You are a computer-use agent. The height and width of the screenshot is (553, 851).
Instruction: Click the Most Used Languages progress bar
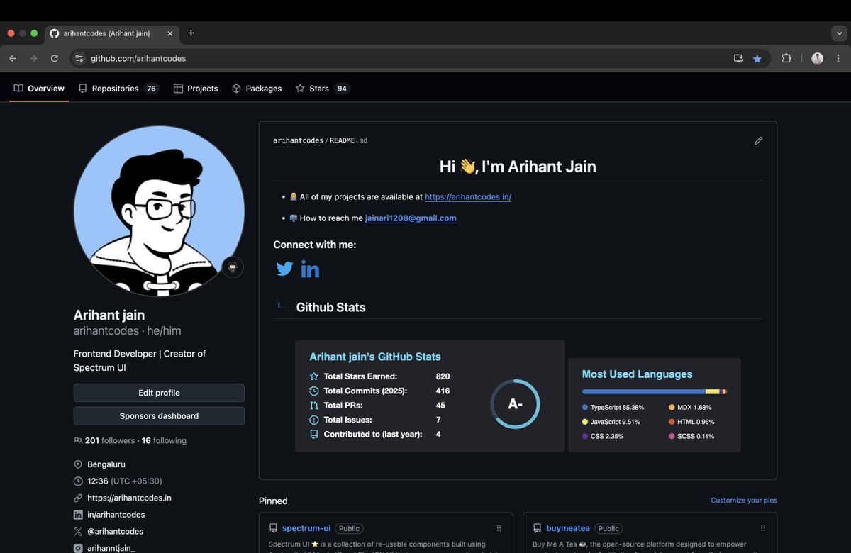[654, 391]
